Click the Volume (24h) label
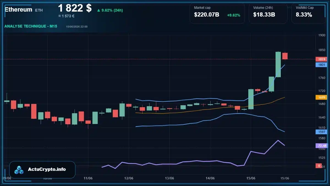 [x=263, y=8]
